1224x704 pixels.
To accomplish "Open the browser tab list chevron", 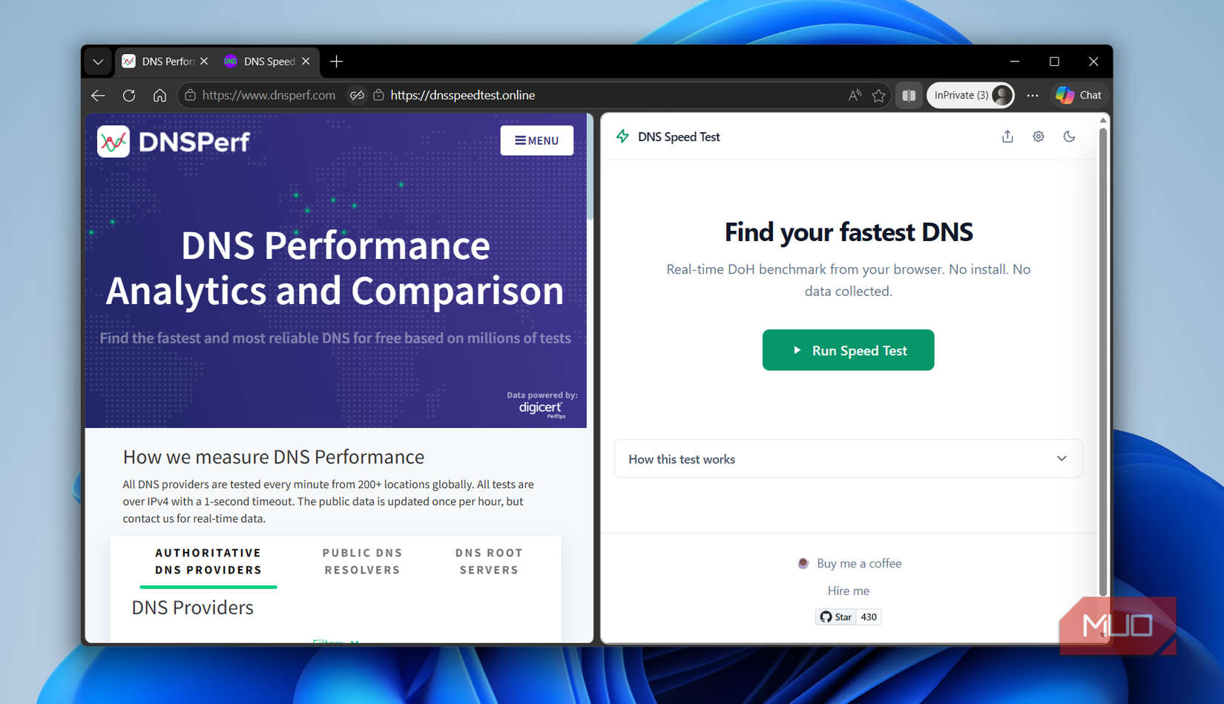I will (98, 62).
